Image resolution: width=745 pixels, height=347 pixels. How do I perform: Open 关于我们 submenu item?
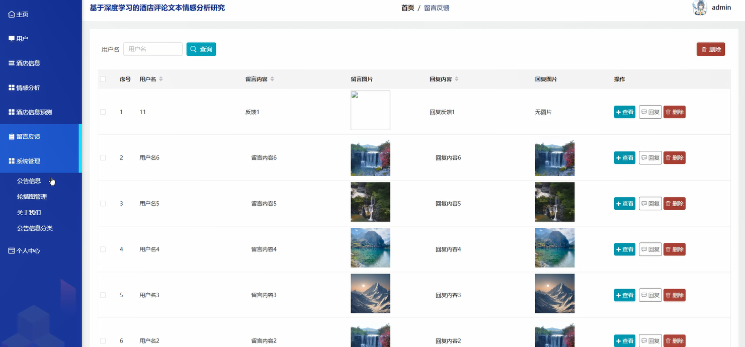click(29, 212)
